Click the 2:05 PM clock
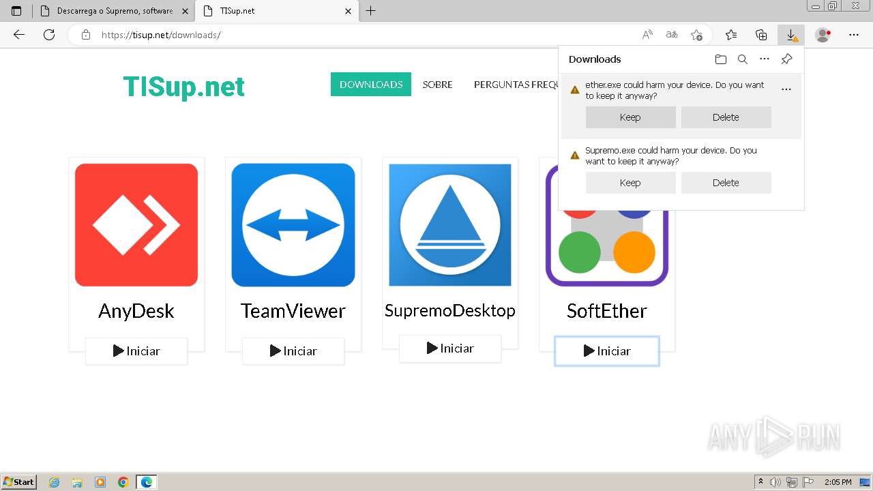The width and height of the screenshot is (873, 491). coord(838,482)
